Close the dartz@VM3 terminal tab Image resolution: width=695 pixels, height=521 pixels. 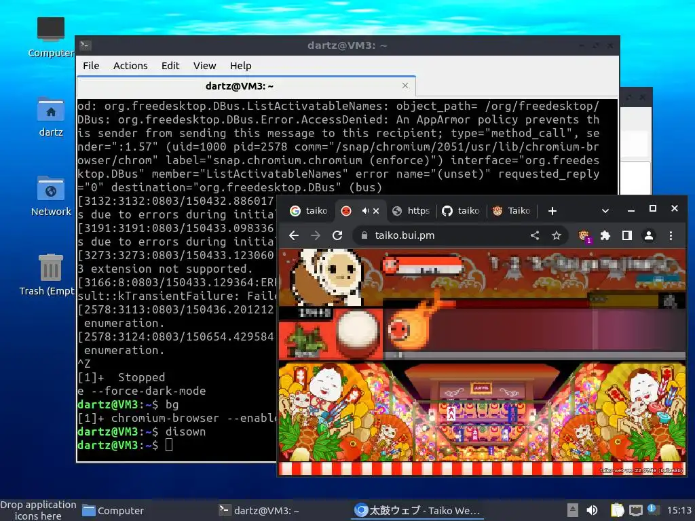pos(405,85)
